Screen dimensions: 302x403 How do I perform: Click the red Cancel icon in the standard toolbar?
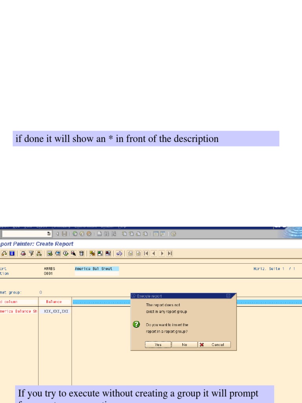(x=89, y=234)
